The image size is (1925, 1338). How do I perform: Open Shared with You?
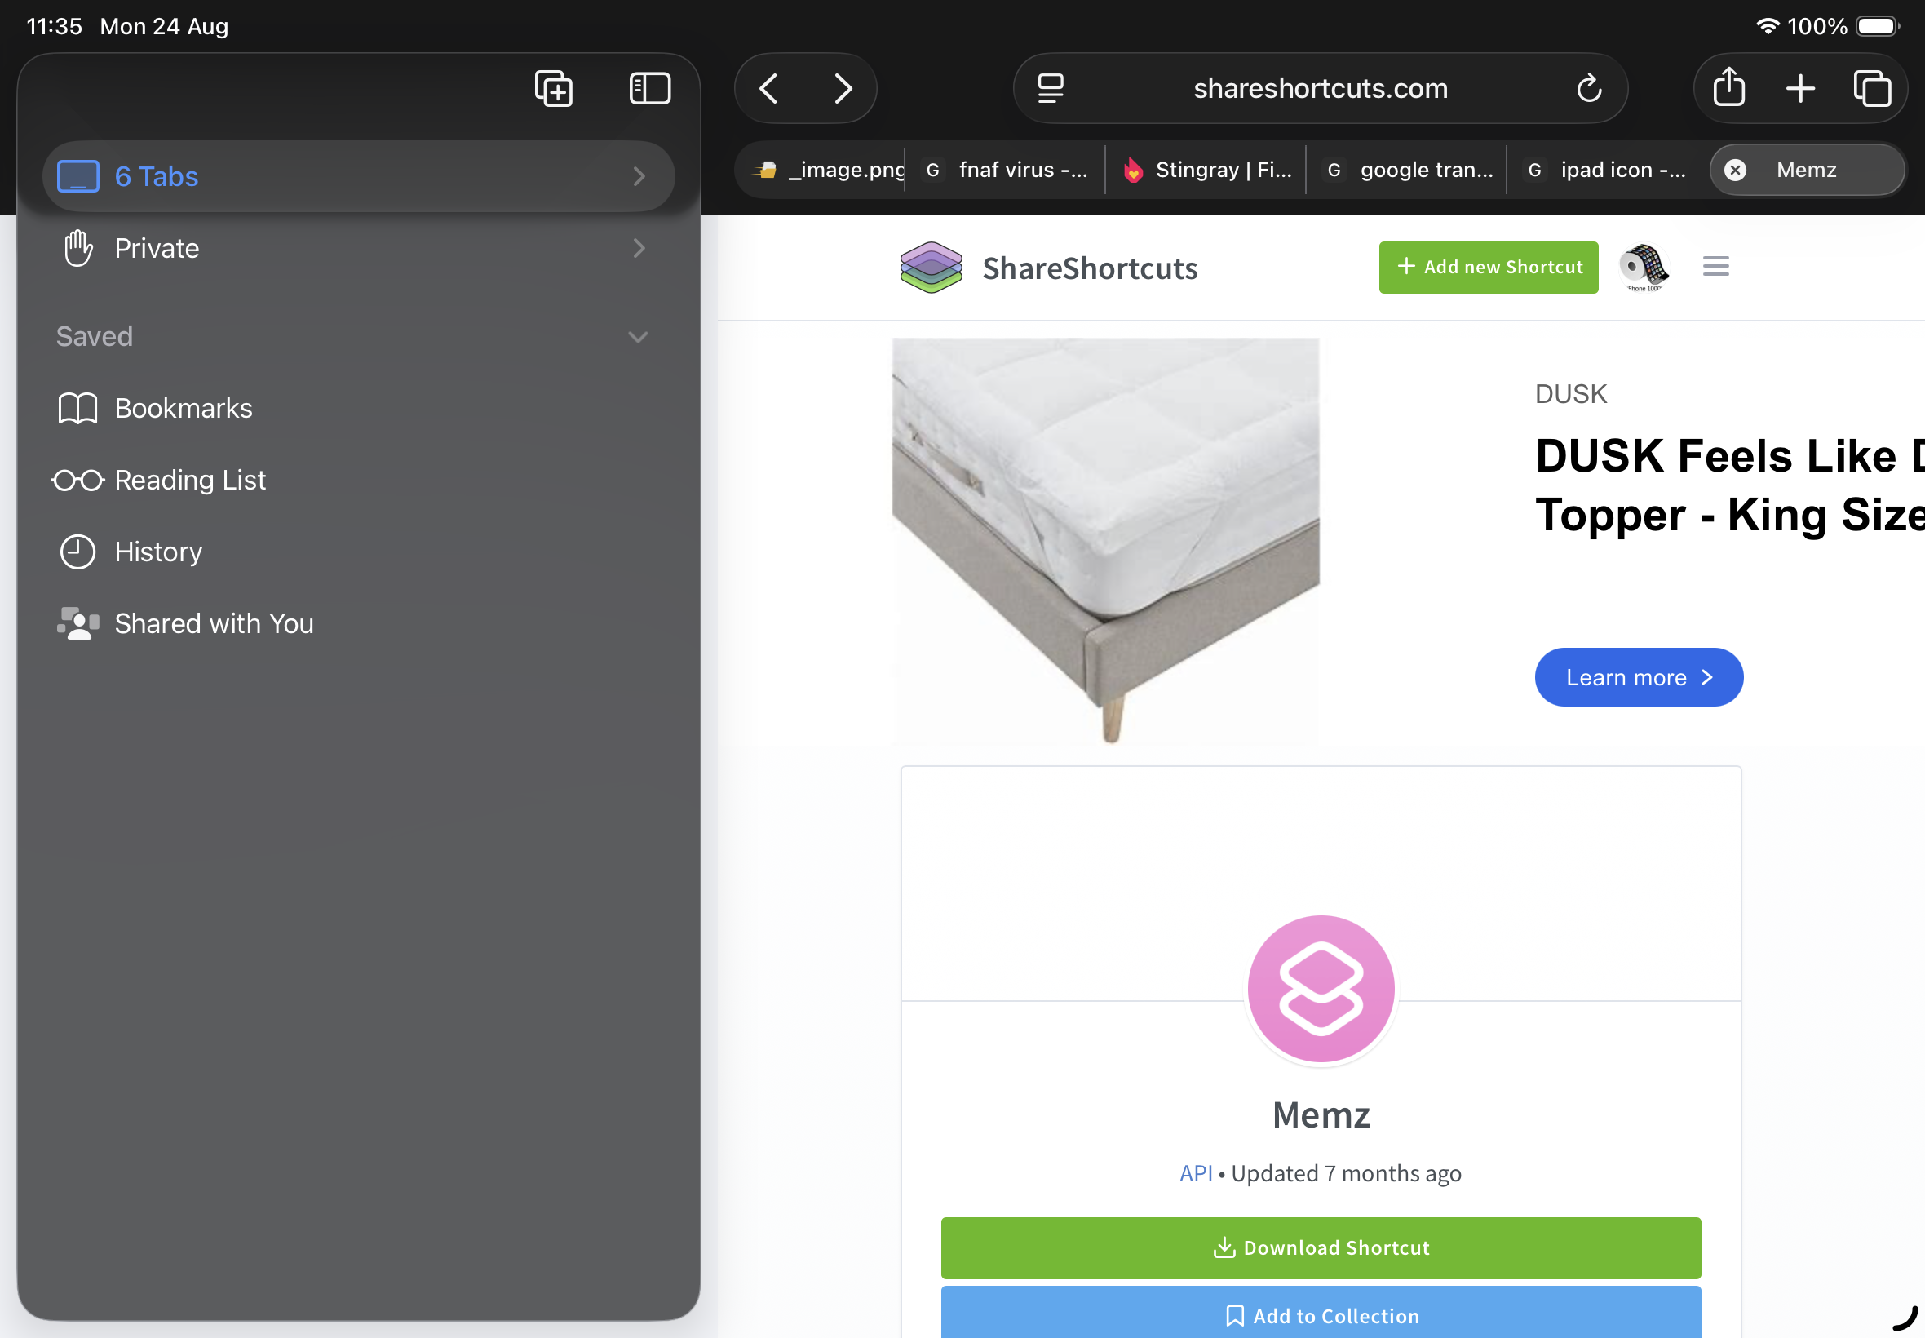(x=359, y=624)
